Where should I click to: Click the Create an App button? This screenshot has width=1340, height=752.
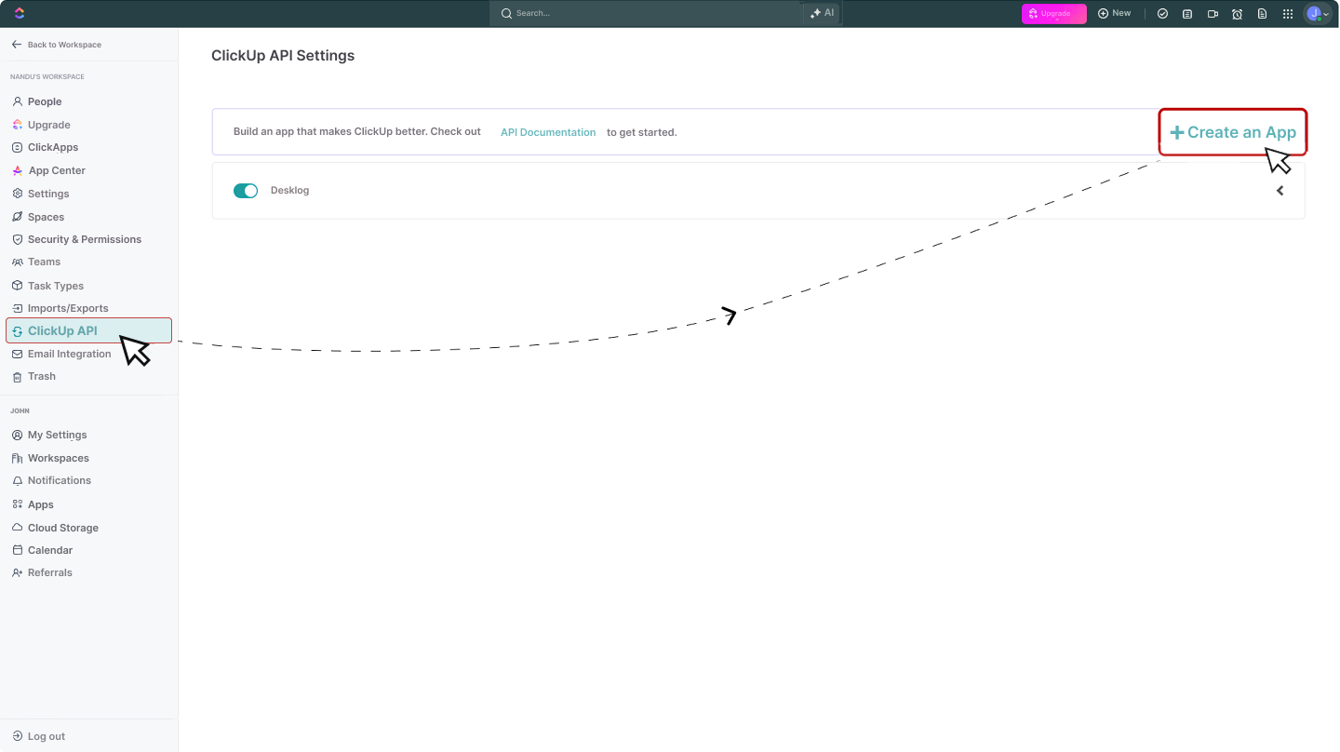pyautogui.click(x=1232, y=132)
